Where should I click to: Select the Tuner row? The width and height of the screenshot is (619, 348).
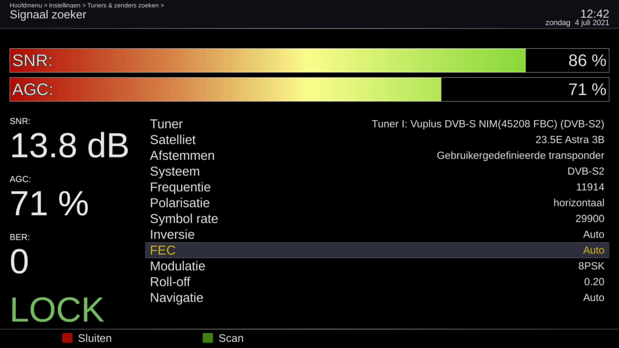(x=377, y=124)
